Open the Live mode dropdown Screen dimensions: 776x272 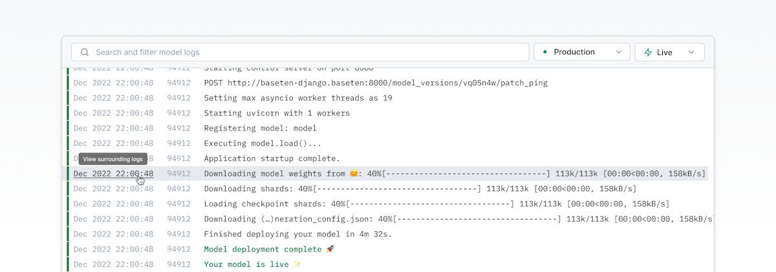669,52
